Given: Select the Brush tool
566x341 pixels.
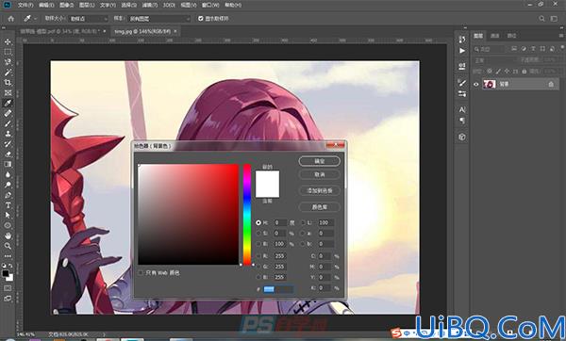Looking at the screenshot, I should (x=8, y=123).
